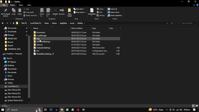This screenshot has width=199, height=112.
Task: Switch to details view button
Action: coord(193,106)
